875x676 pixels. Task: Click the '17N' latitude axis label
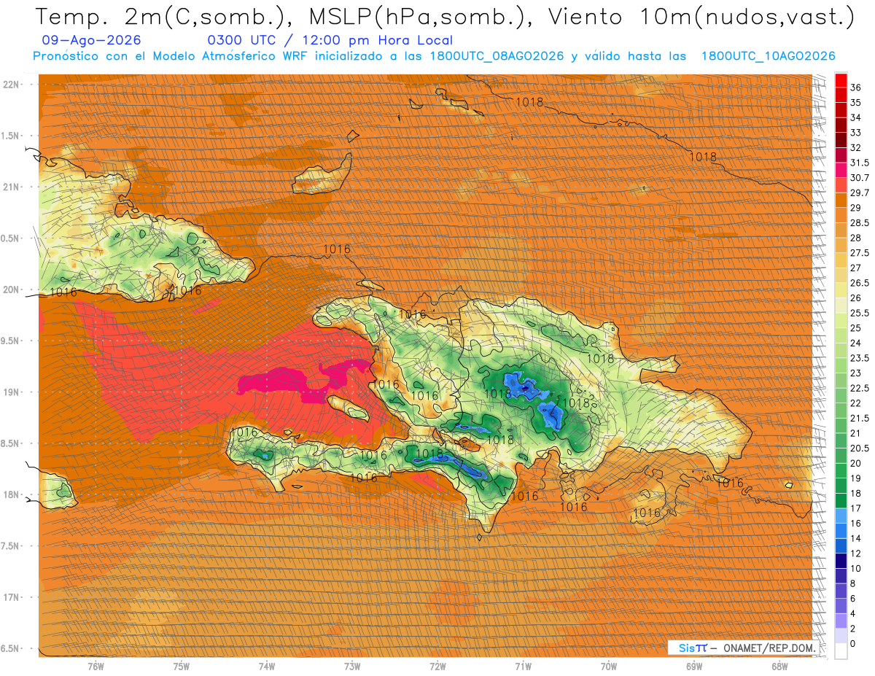point(11,597)
